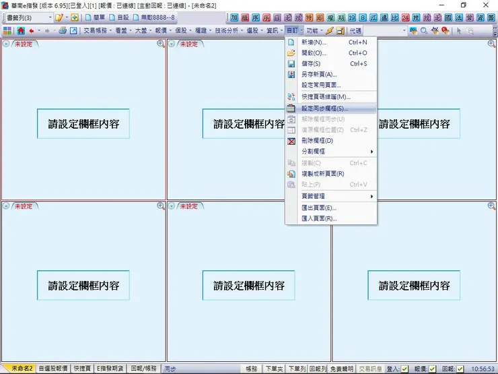Open the 頁籤管理 submenu
Image resolution: width=498 pixels, height=374 pixels.
click(331, 196)
